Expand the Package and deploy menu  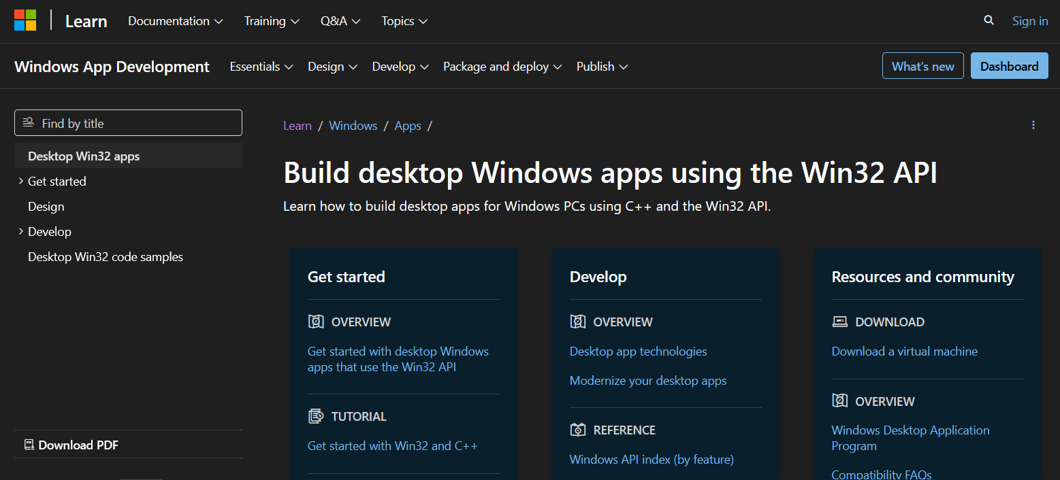(x=502, y=67)
